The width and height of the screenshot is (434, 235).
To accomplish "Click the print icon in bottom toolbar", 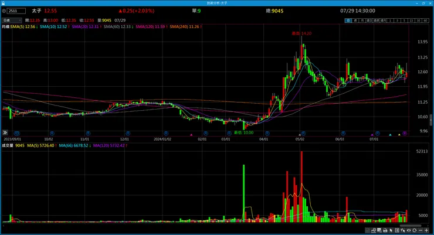I will [385, 230].
